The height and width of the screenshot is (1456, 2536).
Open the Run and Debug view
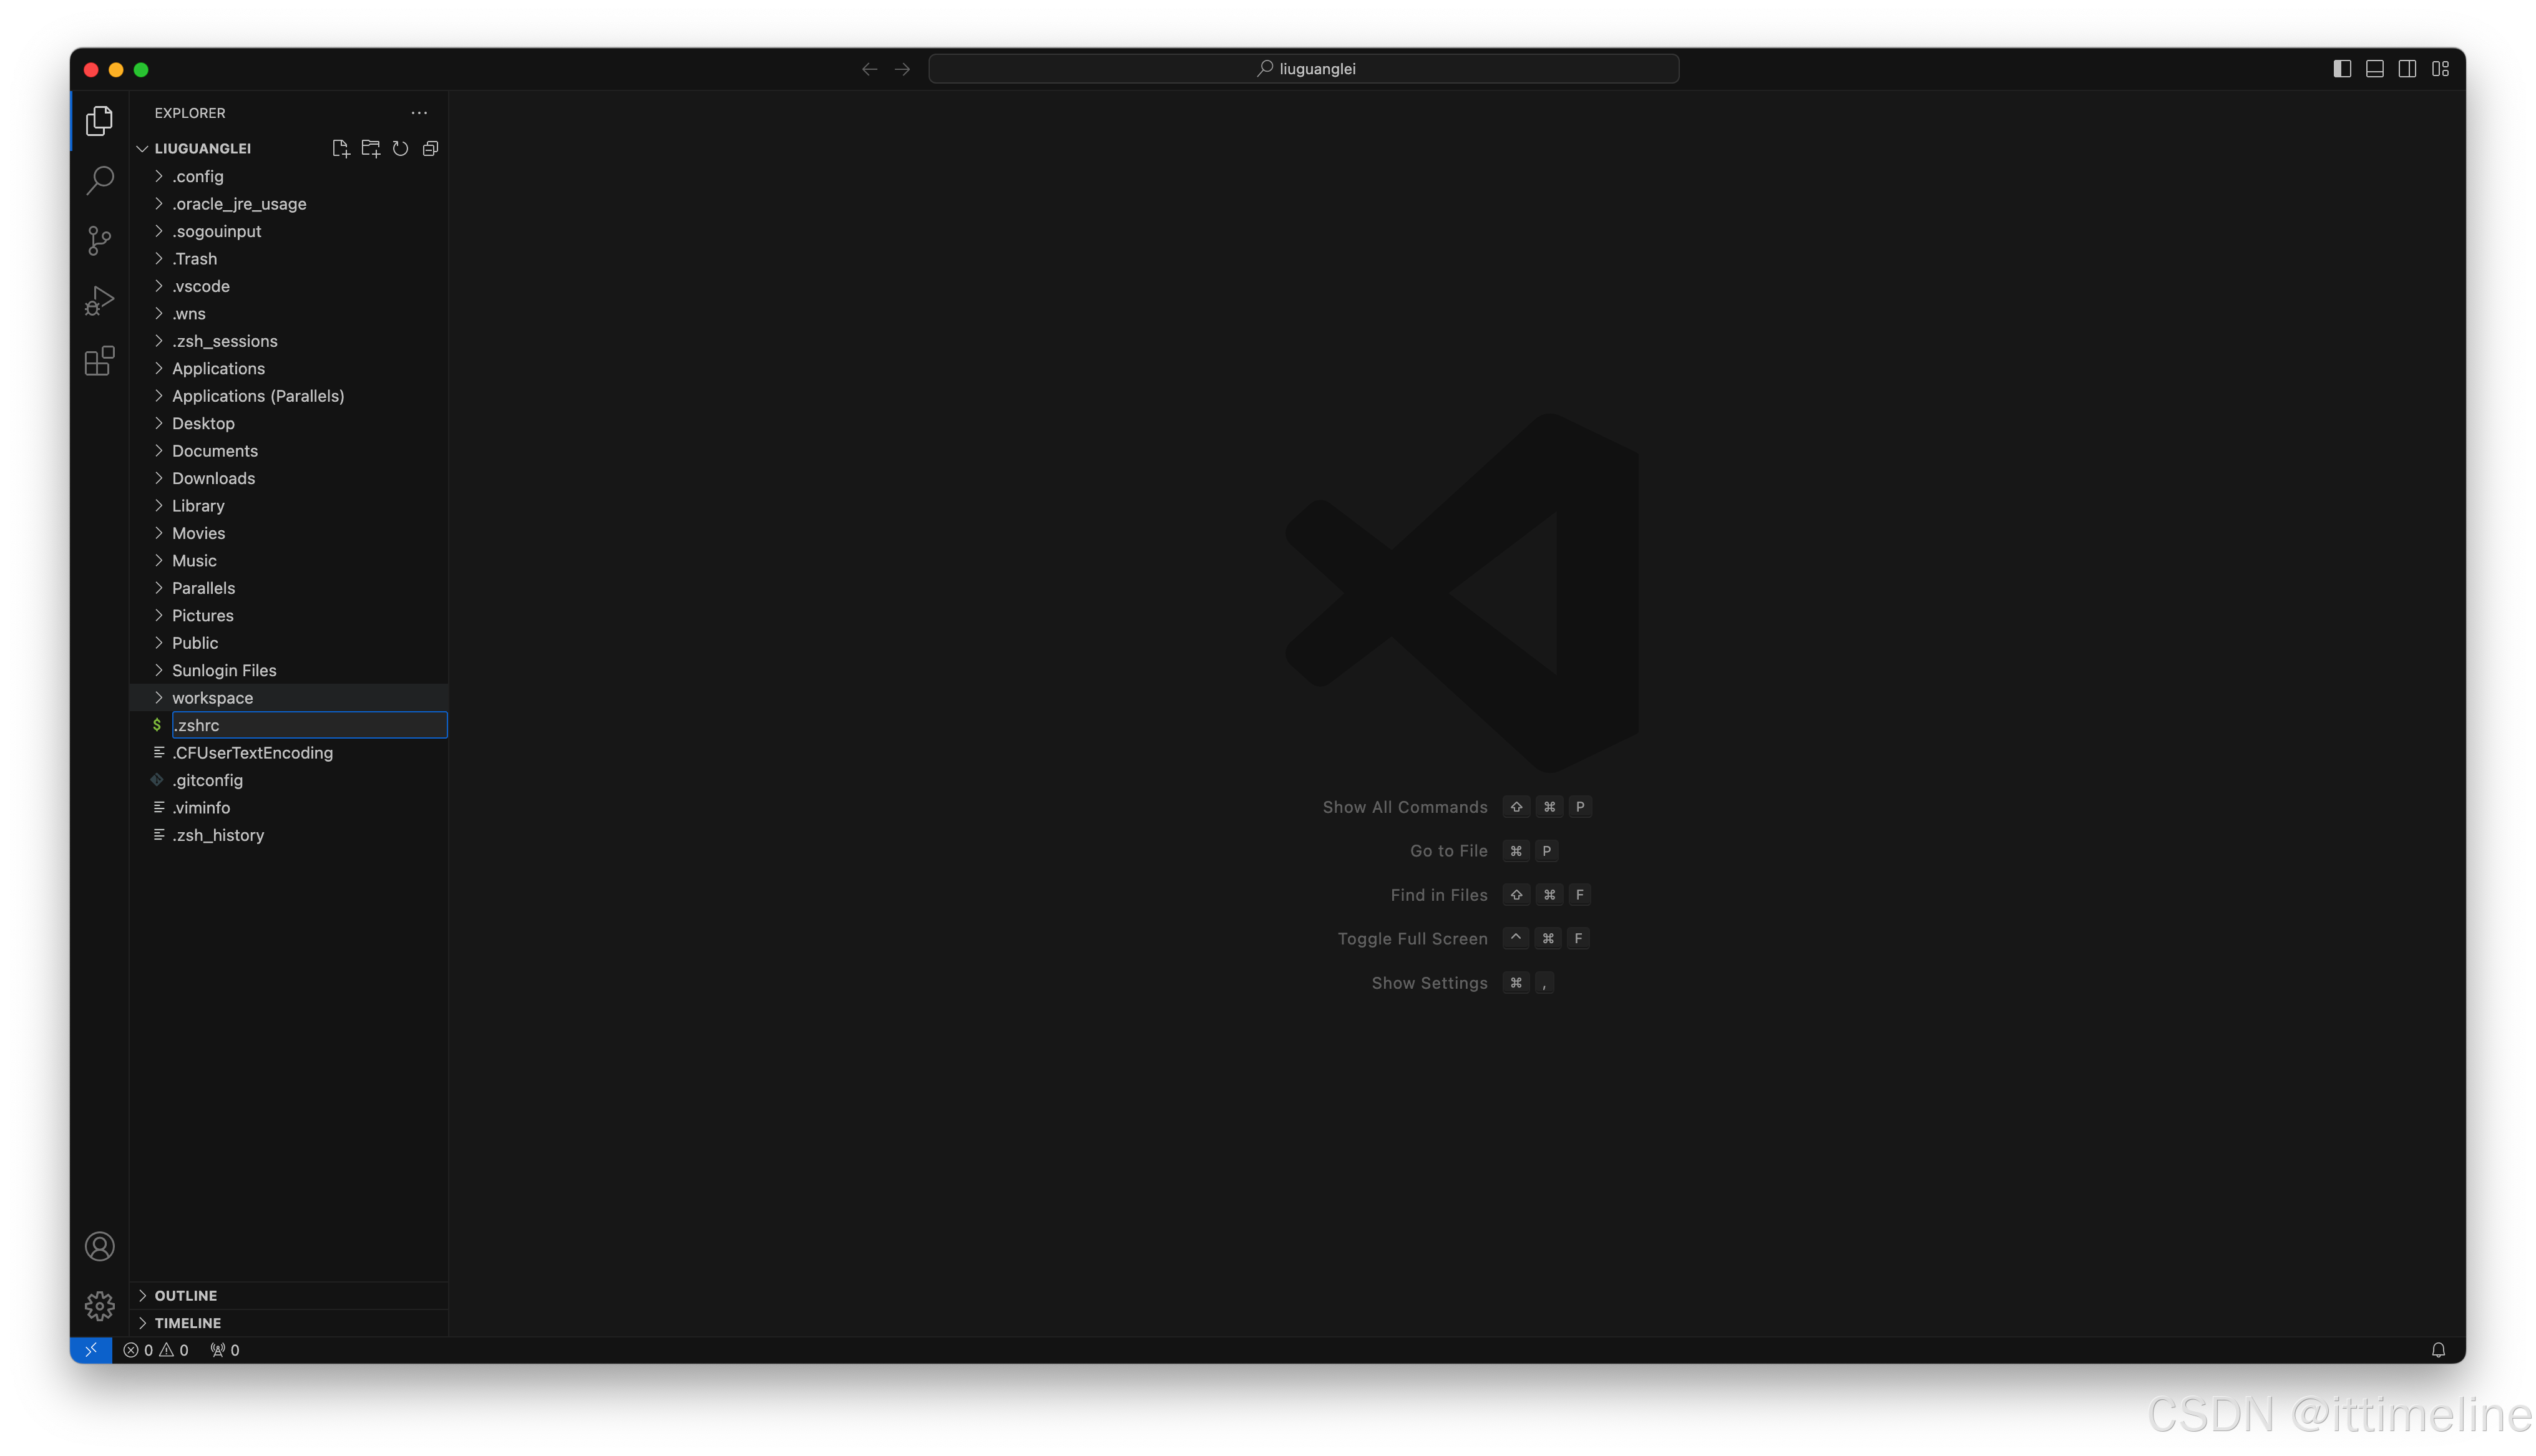pos(99,300)
